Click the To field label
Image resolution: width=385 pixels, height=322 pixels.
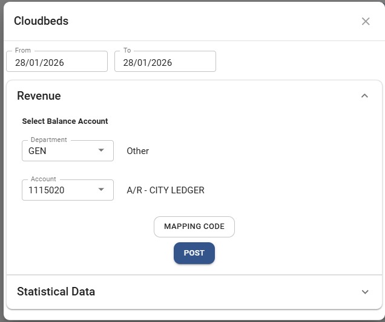pyautogui.click(x=127, y=51)
